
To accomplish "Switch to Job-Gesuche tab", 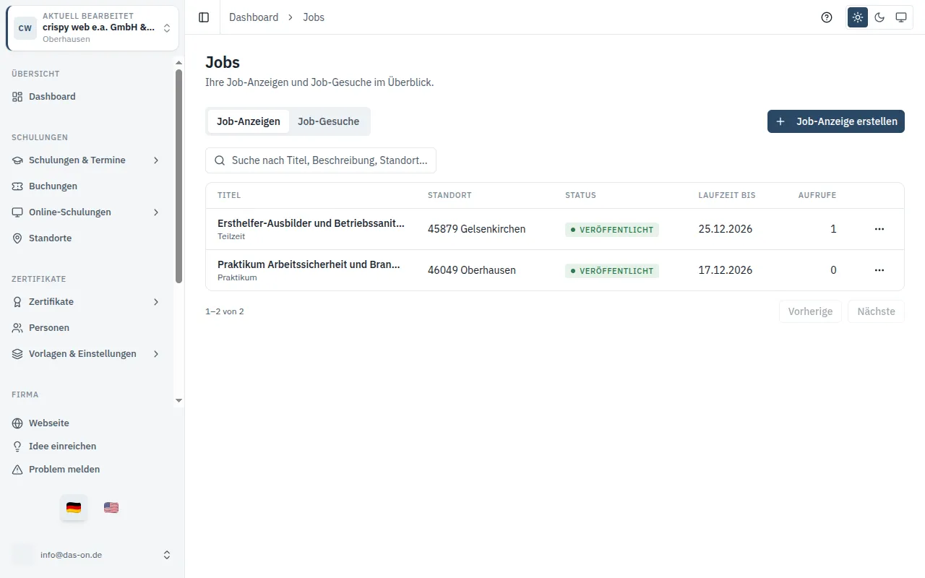I will 329,121.
